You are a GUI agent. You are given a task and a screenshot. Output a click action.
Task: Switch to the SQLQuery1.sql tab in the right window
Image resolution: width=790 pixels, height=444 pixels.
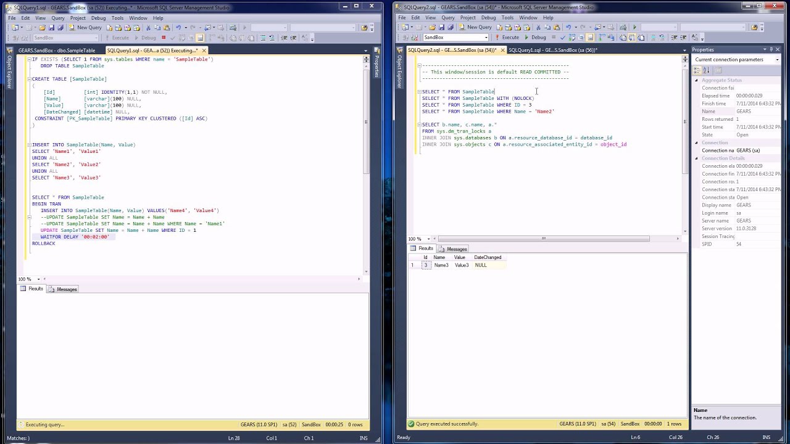tap(552, 50)
